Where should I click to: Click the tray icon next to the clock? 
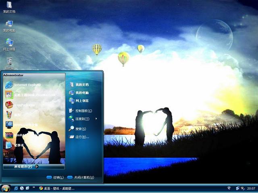coord(243,188)
